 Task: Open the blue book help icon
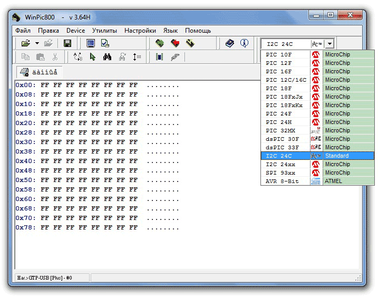coord(229,43)
